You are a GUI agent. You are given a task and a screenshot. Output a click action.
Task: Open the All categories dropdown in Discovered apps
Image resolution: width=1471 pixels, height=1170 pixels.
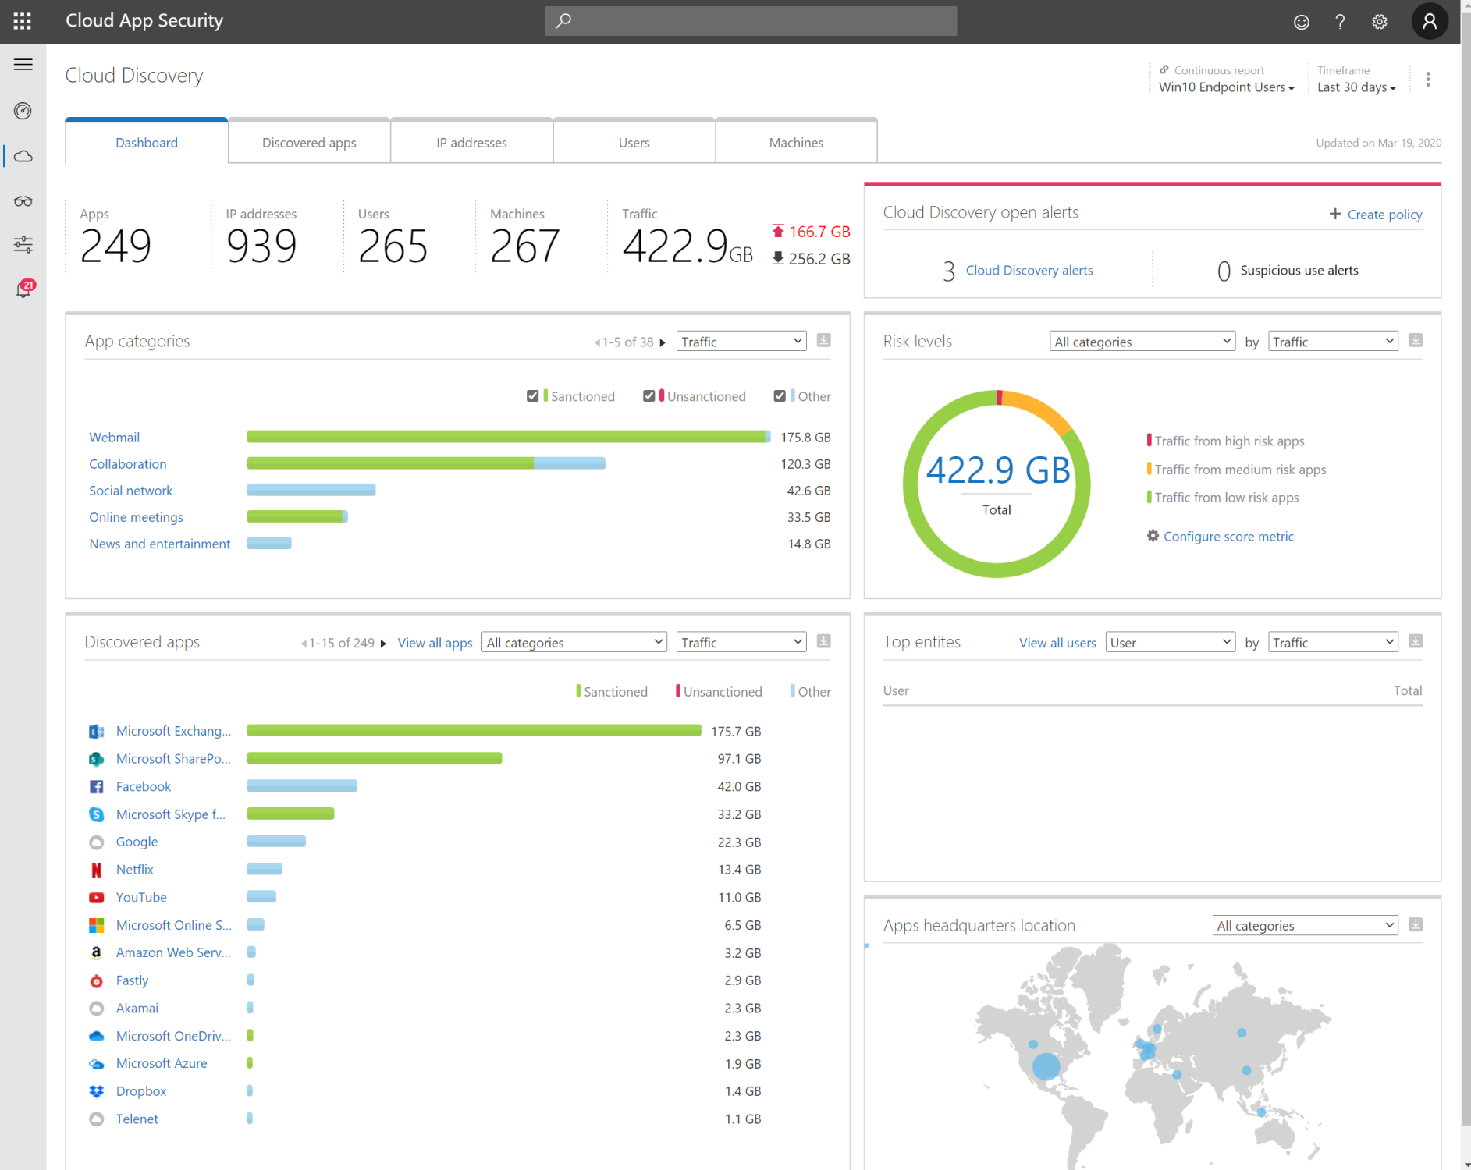pyautogui.click(x=574, y=641)
